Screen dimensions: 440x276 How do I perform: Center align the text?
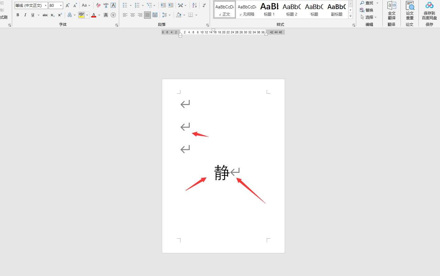click(133, 15)
